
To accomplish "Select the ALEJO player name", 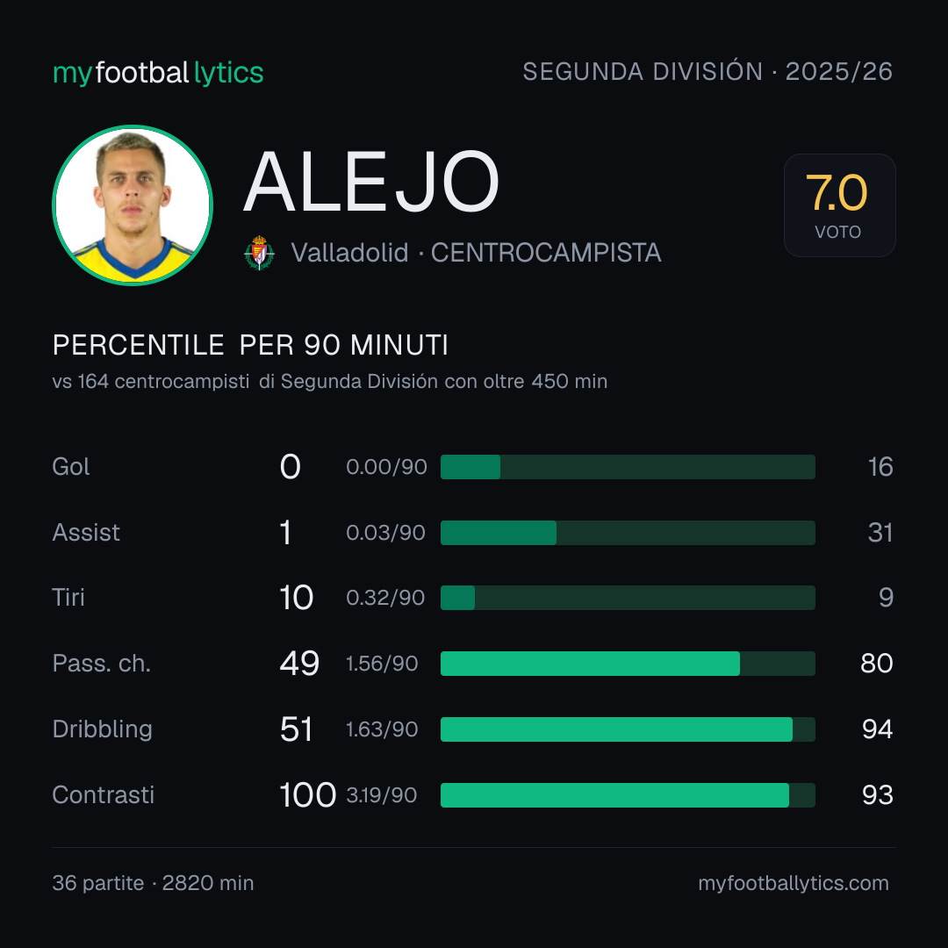I will [371, 182].
